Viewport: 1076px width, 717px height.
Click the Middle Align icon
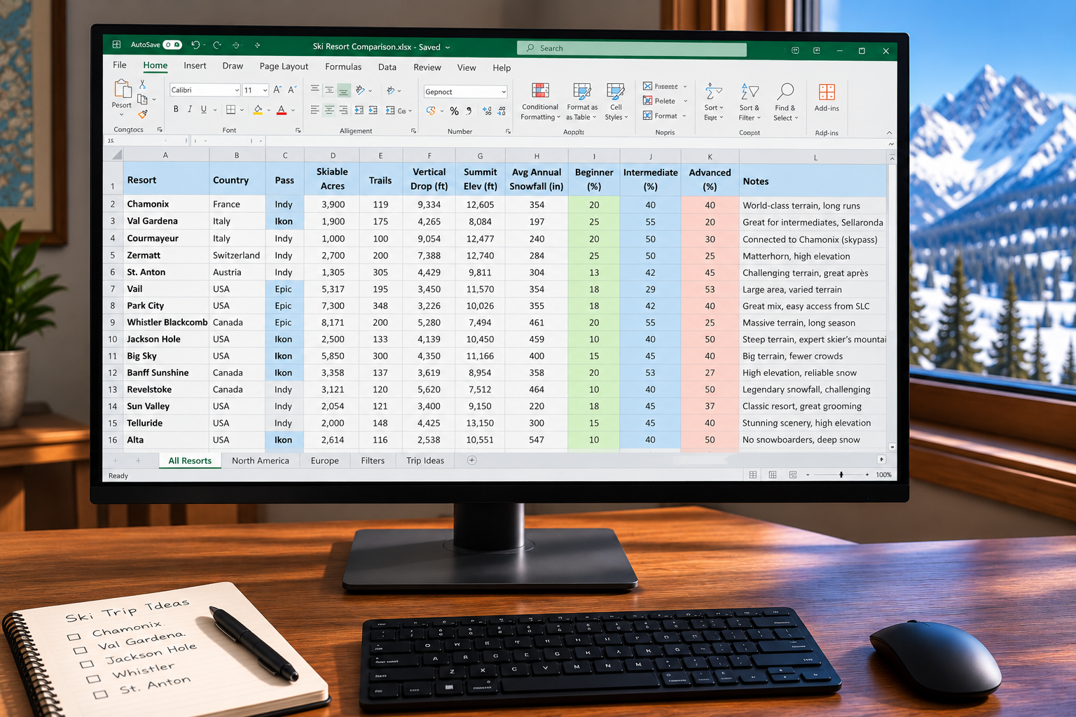[x=329, y=90]
